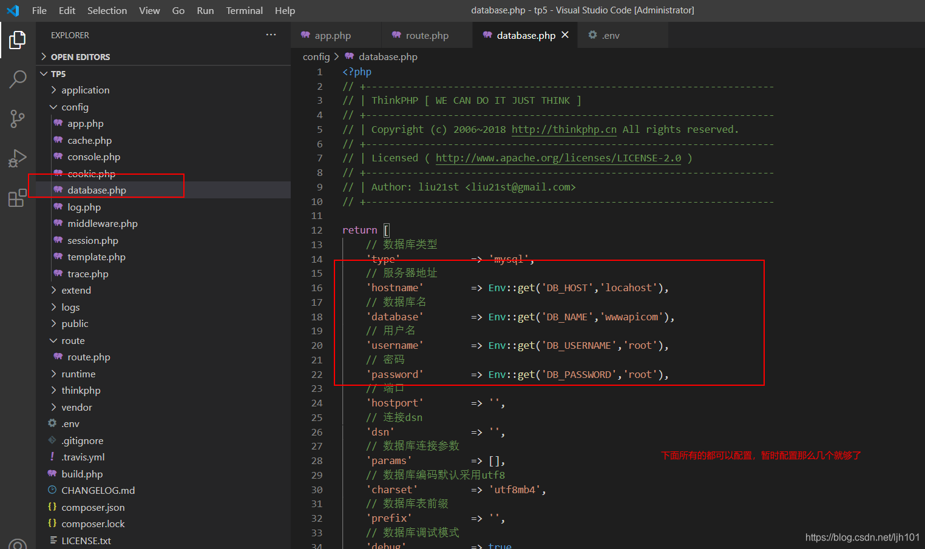Click the VS Code logo icon

[x=13, y=10]
